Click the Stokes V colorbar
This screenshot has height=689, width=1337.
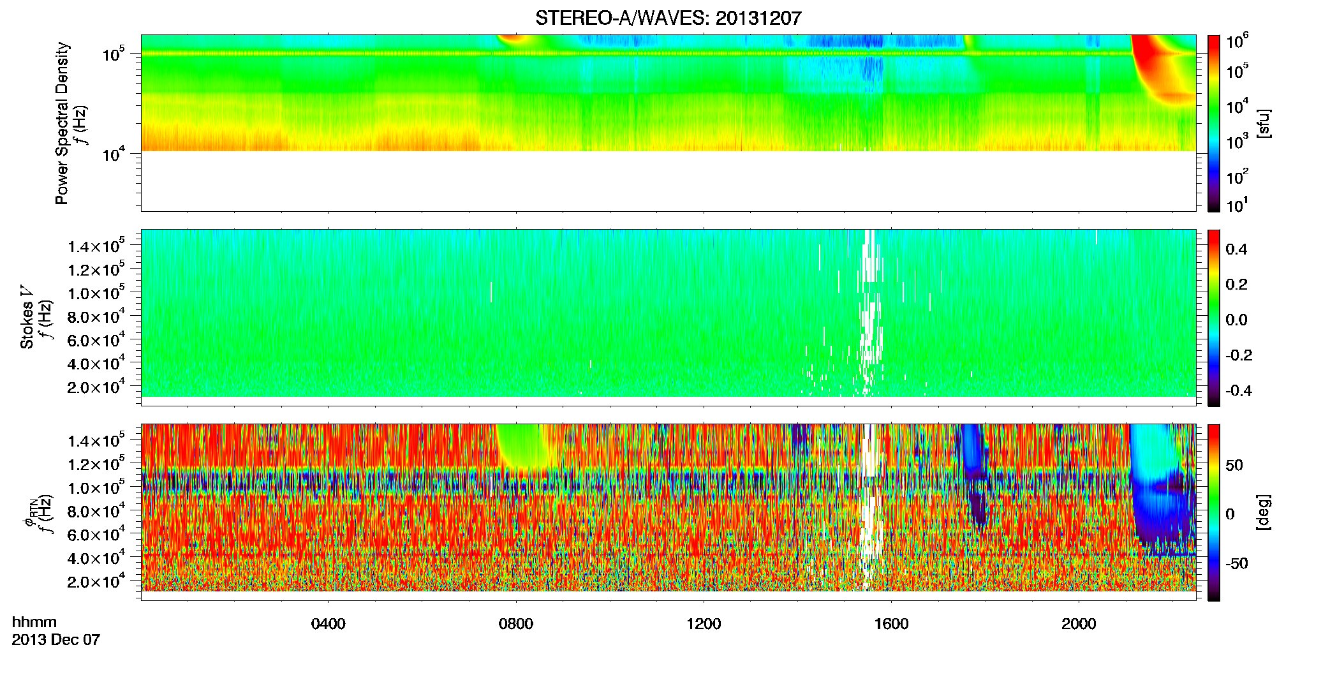click(1214, 318)
